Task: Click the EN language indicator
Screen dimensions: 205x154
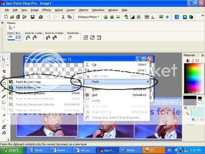Action: click(169, 150)
